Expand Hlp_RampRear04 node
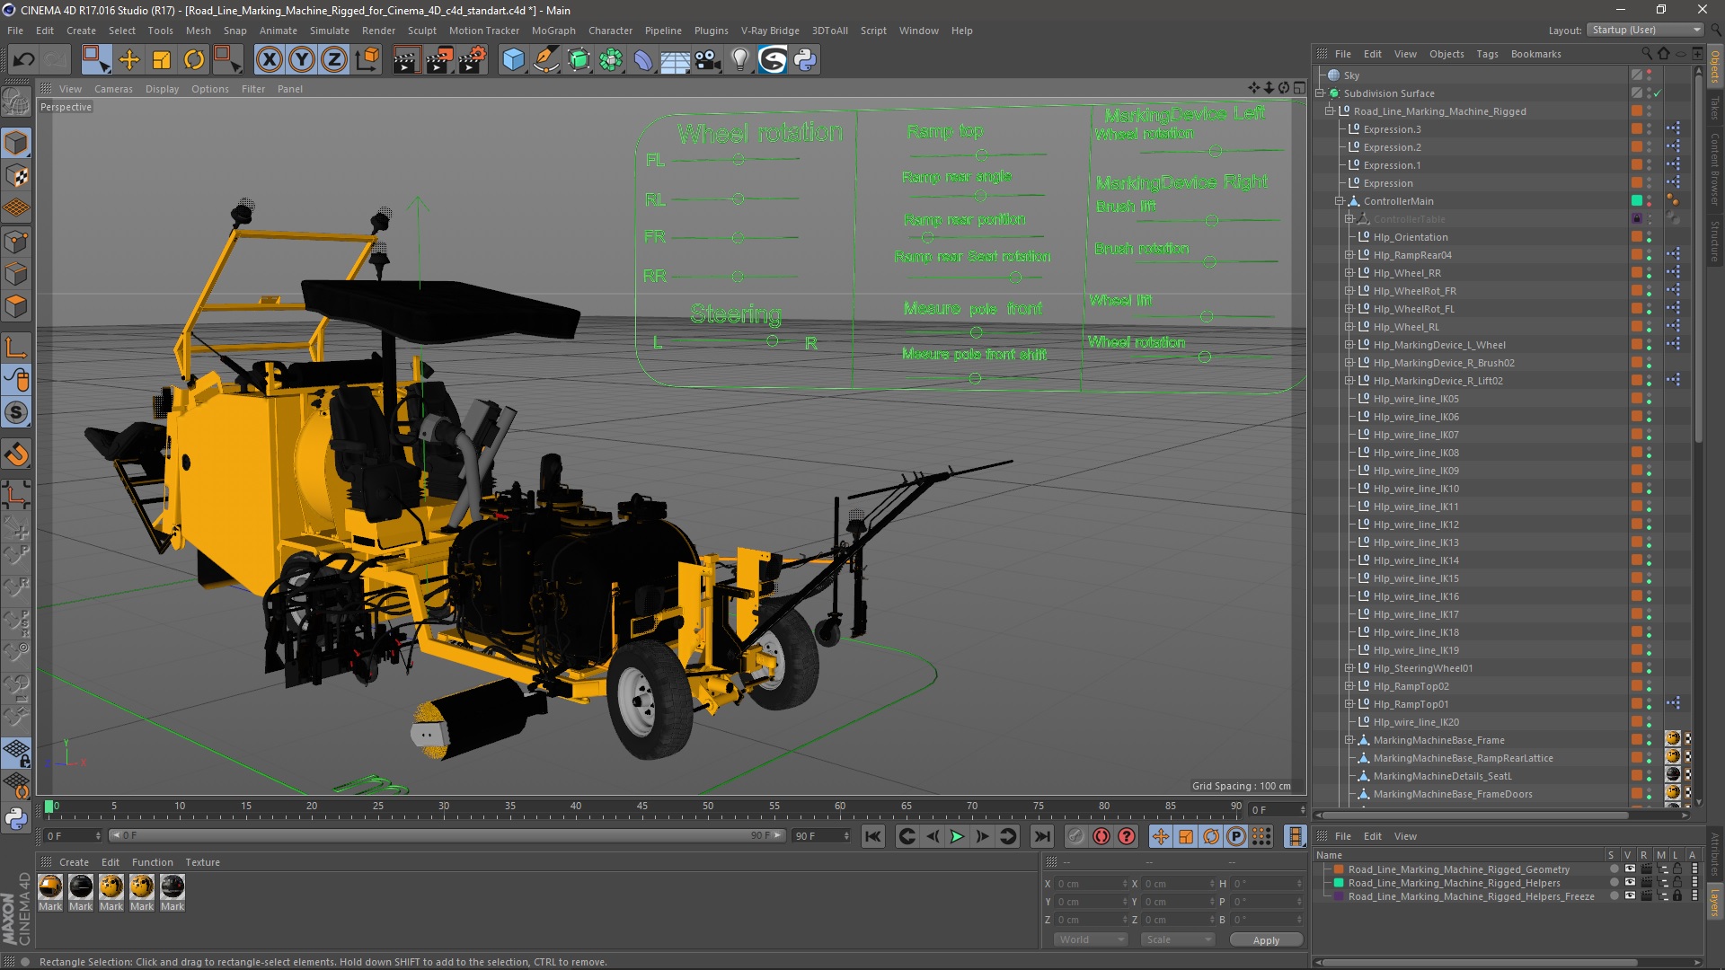The width and height of the screenshot is (1725, 970). 1349,255
